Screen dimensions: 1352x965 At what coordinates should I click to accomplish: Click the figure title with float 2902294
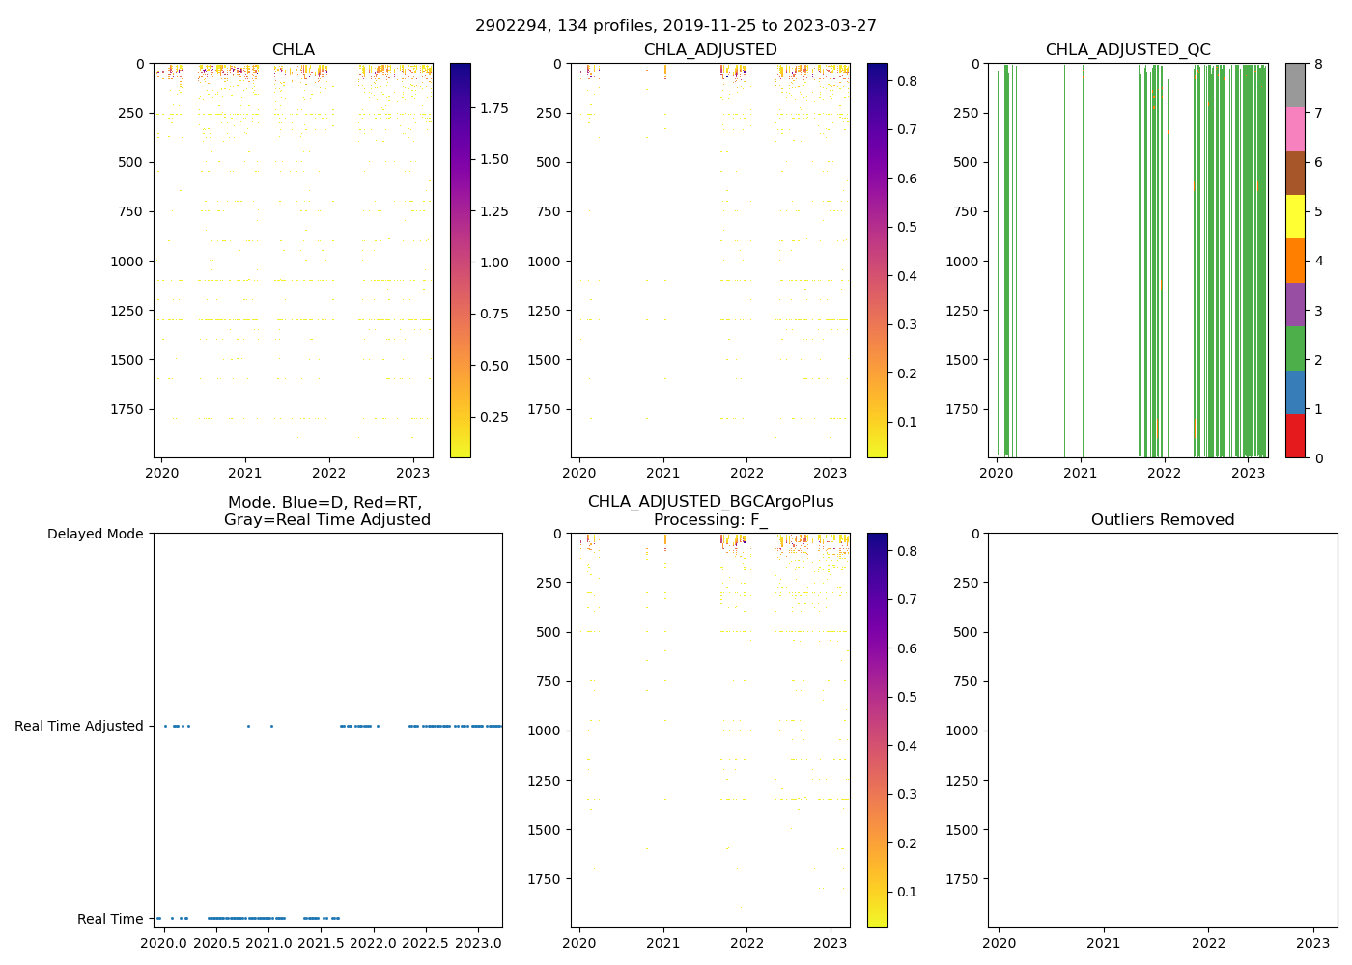[x=676, y=26]
